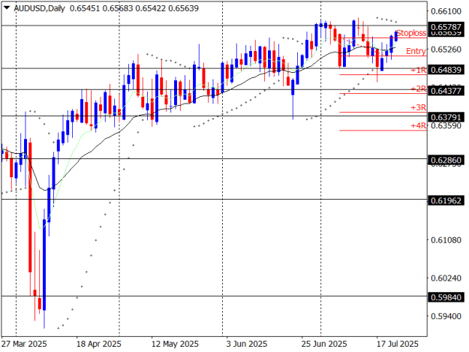The height and width of the screenshot is (352, 469).
Task: Click the +3R target label
Action: click(x=418, y=107)
